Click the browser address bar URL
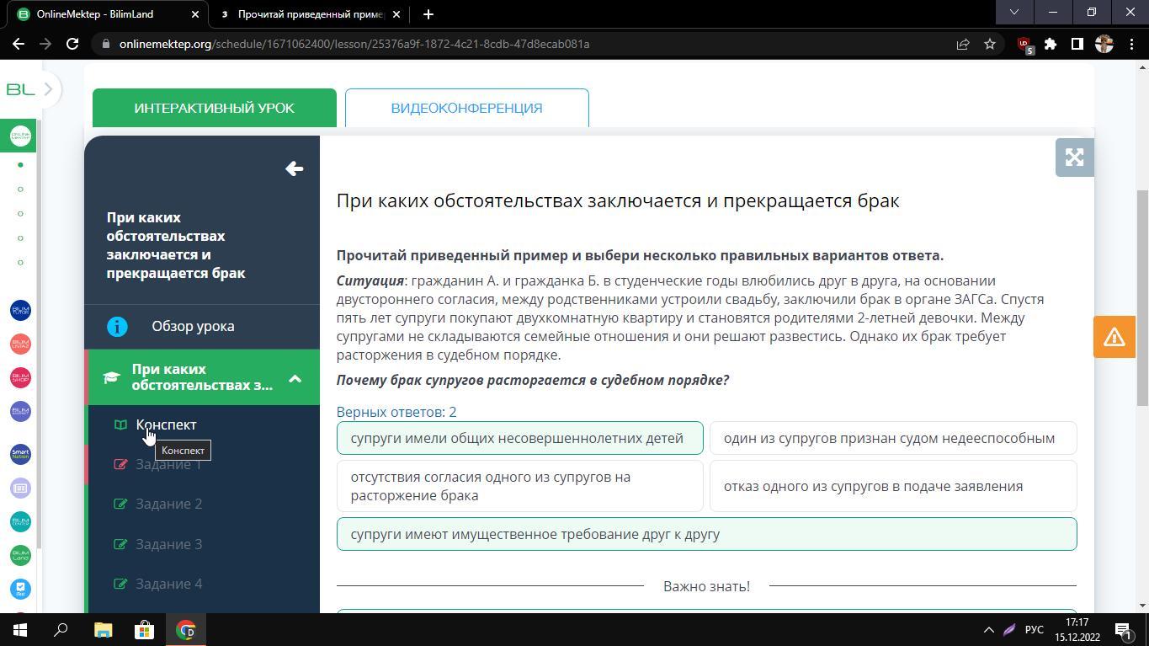 point(354,44)
